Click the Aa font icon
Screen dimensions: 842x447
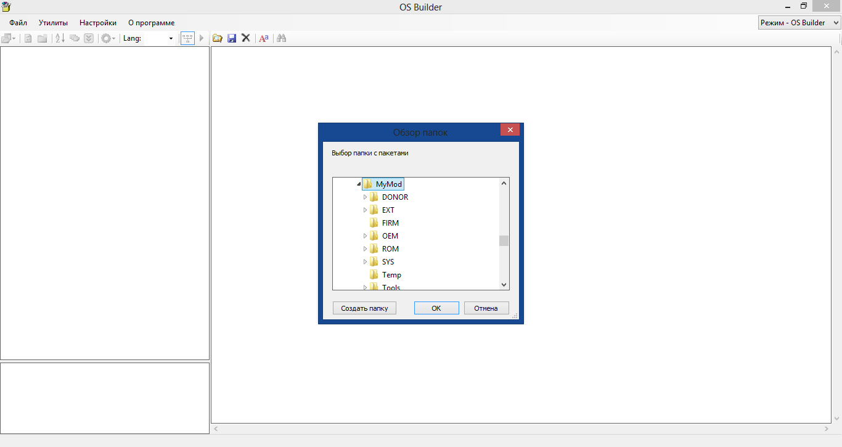[264, 38]
